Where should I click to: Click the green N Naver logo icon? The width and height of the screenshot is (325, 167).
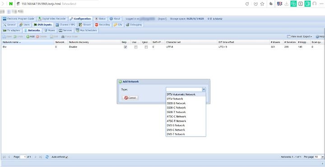coord(11,4)
